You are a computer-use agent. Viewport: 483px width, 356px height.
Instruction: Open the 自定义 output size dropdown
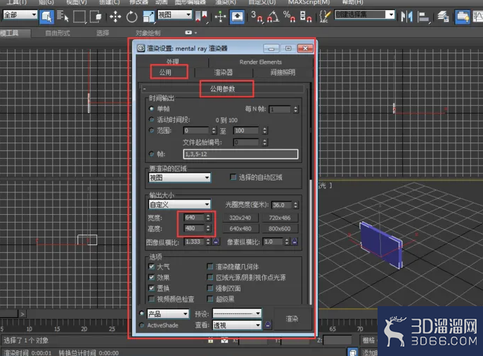pos(179,204)
